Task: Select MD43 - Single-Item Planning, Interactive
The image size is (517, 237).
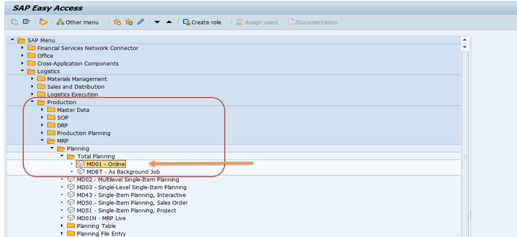Action: 131,195
